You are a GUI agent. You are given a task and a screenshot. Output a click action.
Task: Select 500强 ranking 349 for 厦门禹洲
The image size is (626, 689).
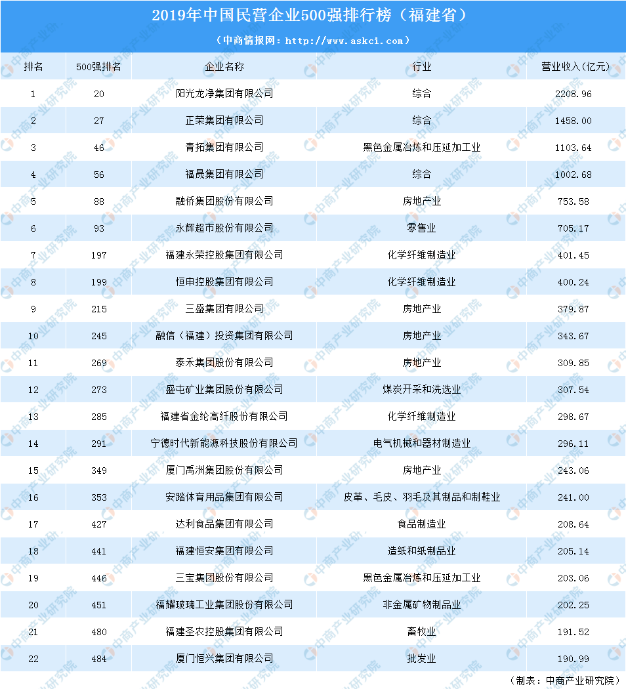pos(99,470)
